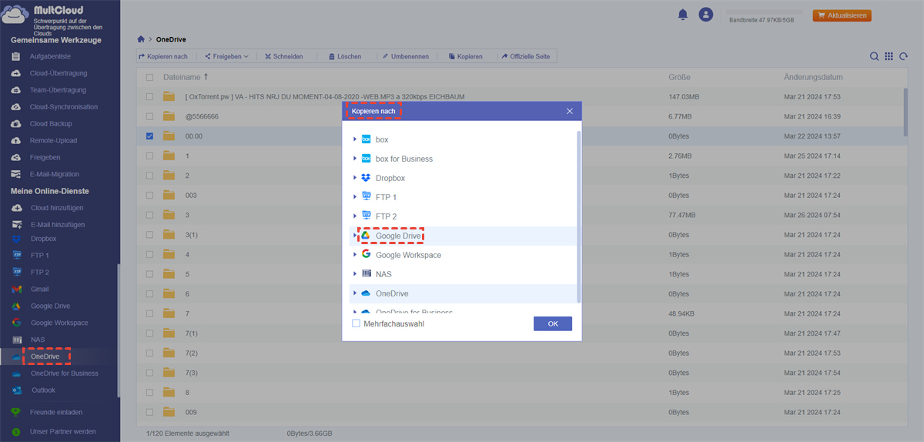Switch to grid view icon
The image size is (924, 442).
(889, 56)
